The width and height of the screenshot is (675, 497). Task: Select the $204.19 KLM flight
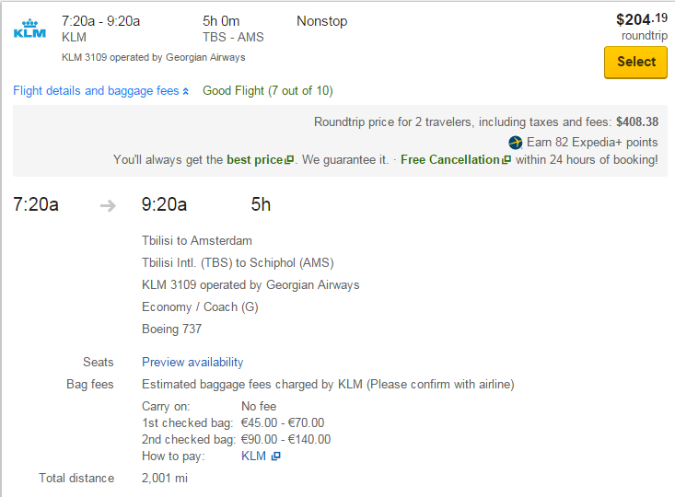point(635,63)
